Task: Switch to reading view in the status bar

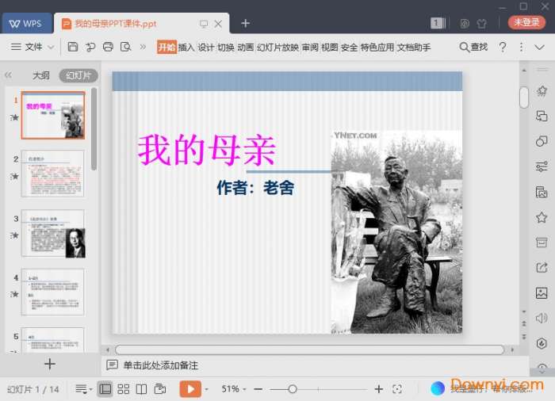Action: (x=141, y=389)
